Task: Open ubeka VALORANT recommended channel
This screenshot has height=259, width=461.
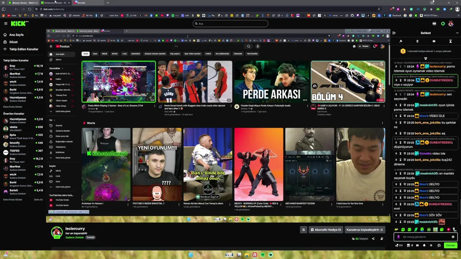Action: point(23,128)
